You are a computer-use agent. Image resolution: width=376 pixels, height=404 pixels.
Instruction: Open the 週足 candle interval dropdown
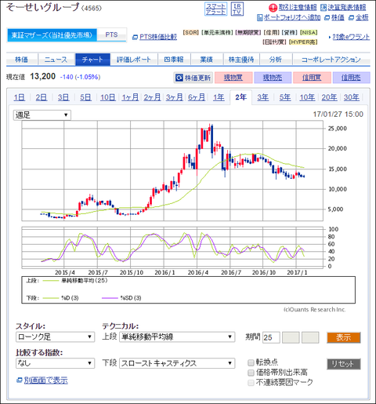[x=42, y=115]
